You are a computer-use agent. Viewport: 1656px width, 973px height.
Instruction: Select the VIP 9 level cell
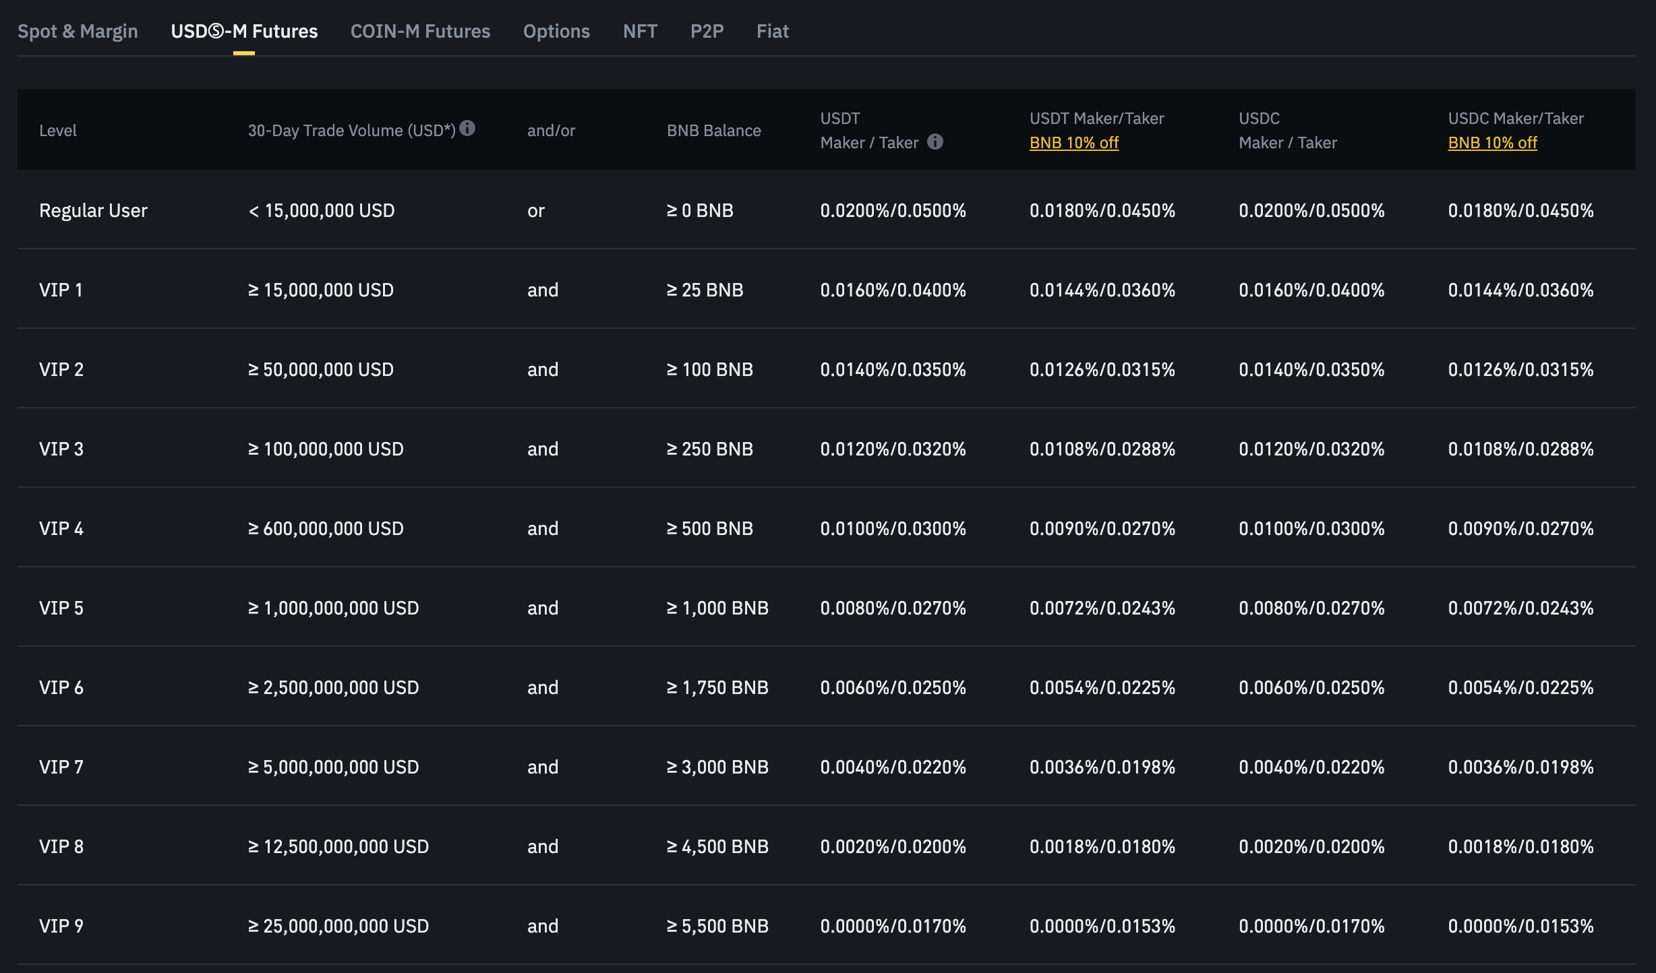(x=61, y=926)
